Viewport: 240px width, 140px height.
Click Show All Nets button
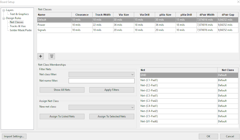62,90
